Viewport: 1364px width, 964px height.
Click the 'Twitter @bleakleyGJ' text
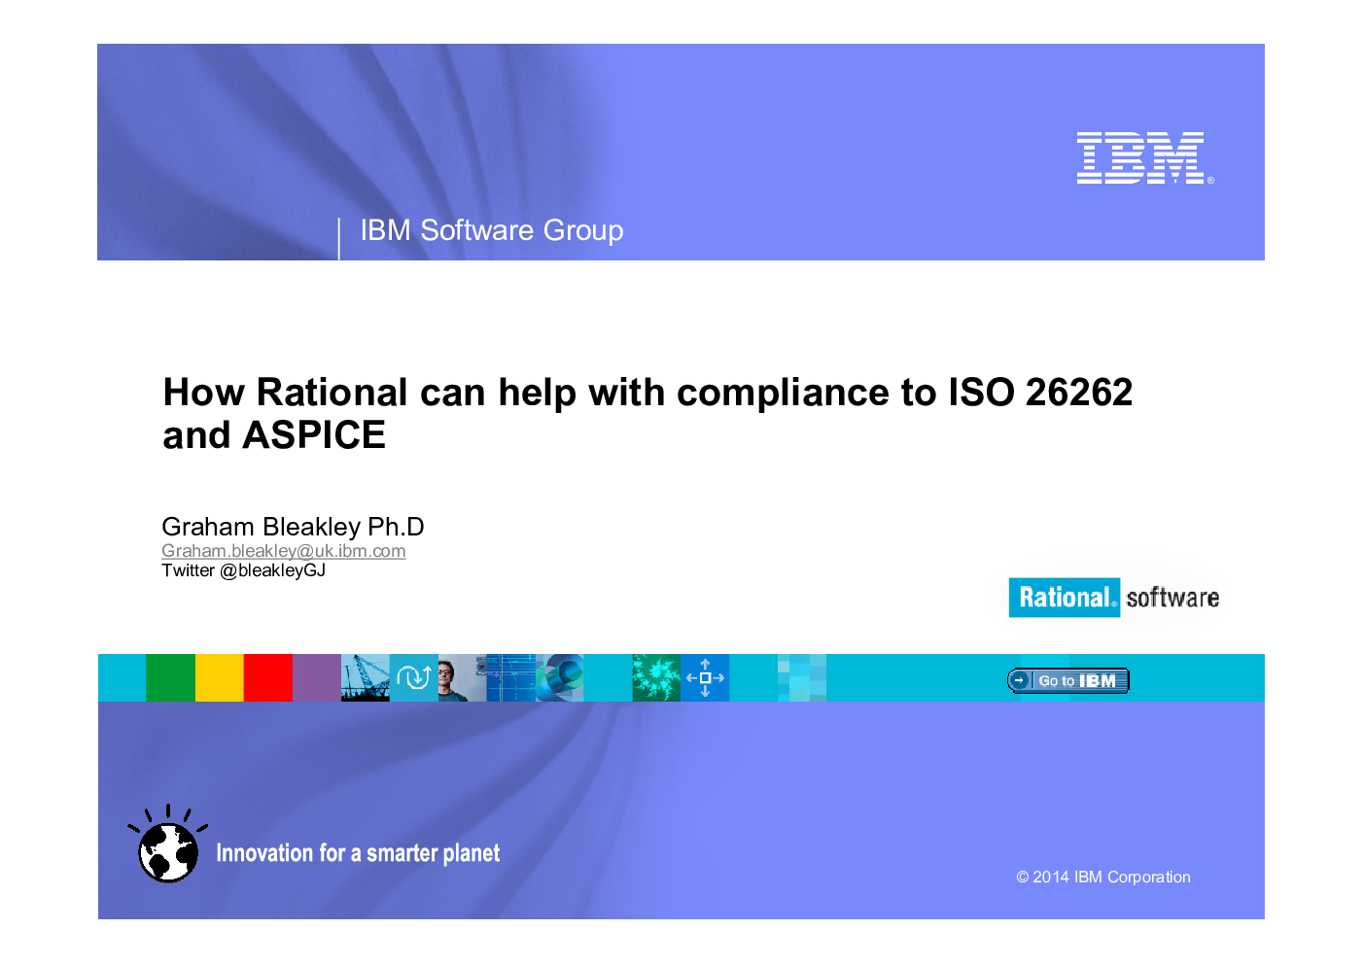[243, 570]
